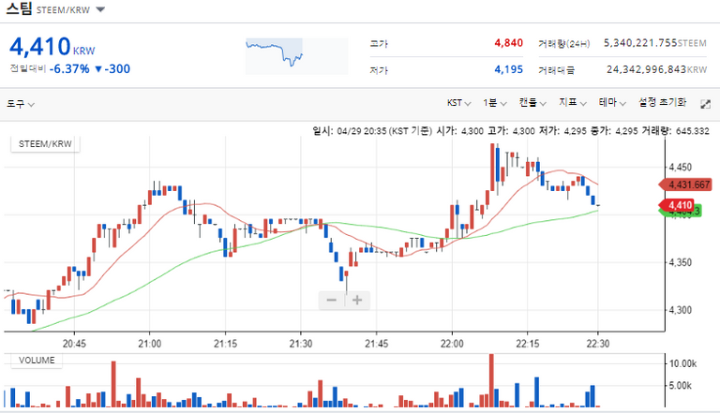Click the 10.00k volume axis label
This screenshot has width=720, height=413.
click(x=682, y=364)
